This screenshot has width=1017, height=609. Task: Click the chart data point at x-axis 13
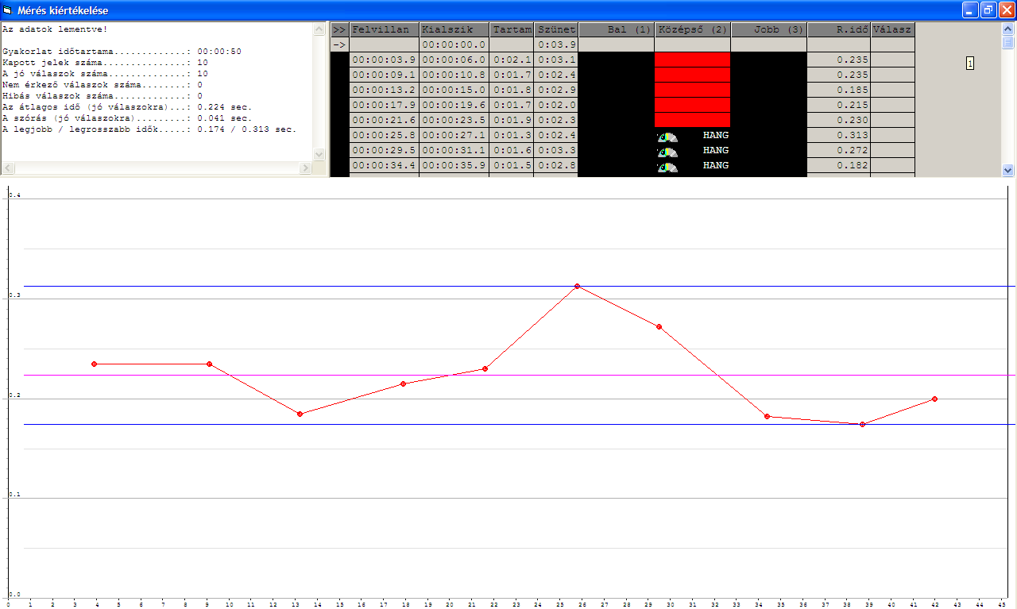tap(300, 414)
